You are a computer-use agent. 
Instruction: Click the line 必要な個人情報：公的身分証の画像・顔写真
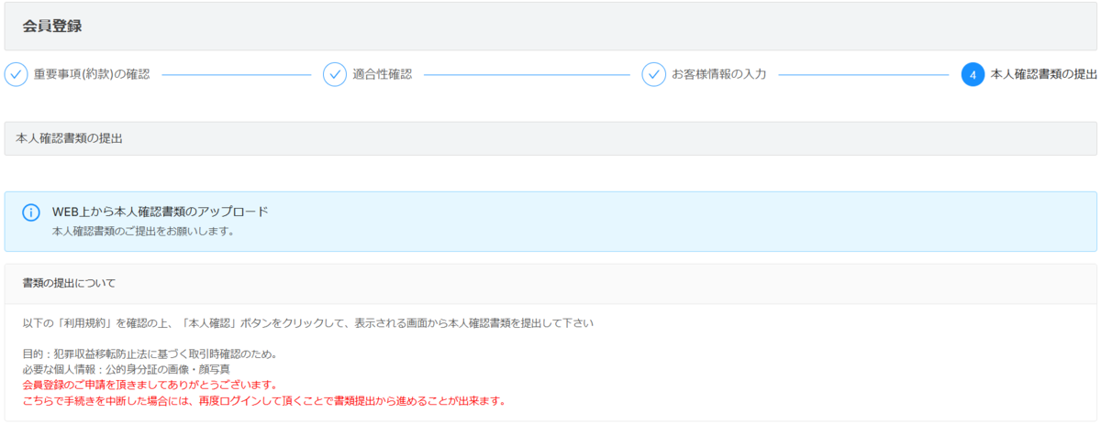pyautogui.click(x=127, y=369)
